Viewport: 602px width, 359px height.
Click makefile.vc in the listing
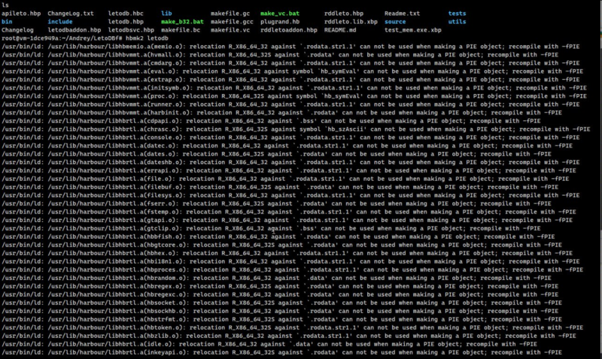pyautogui.click(x=230, y=30)
